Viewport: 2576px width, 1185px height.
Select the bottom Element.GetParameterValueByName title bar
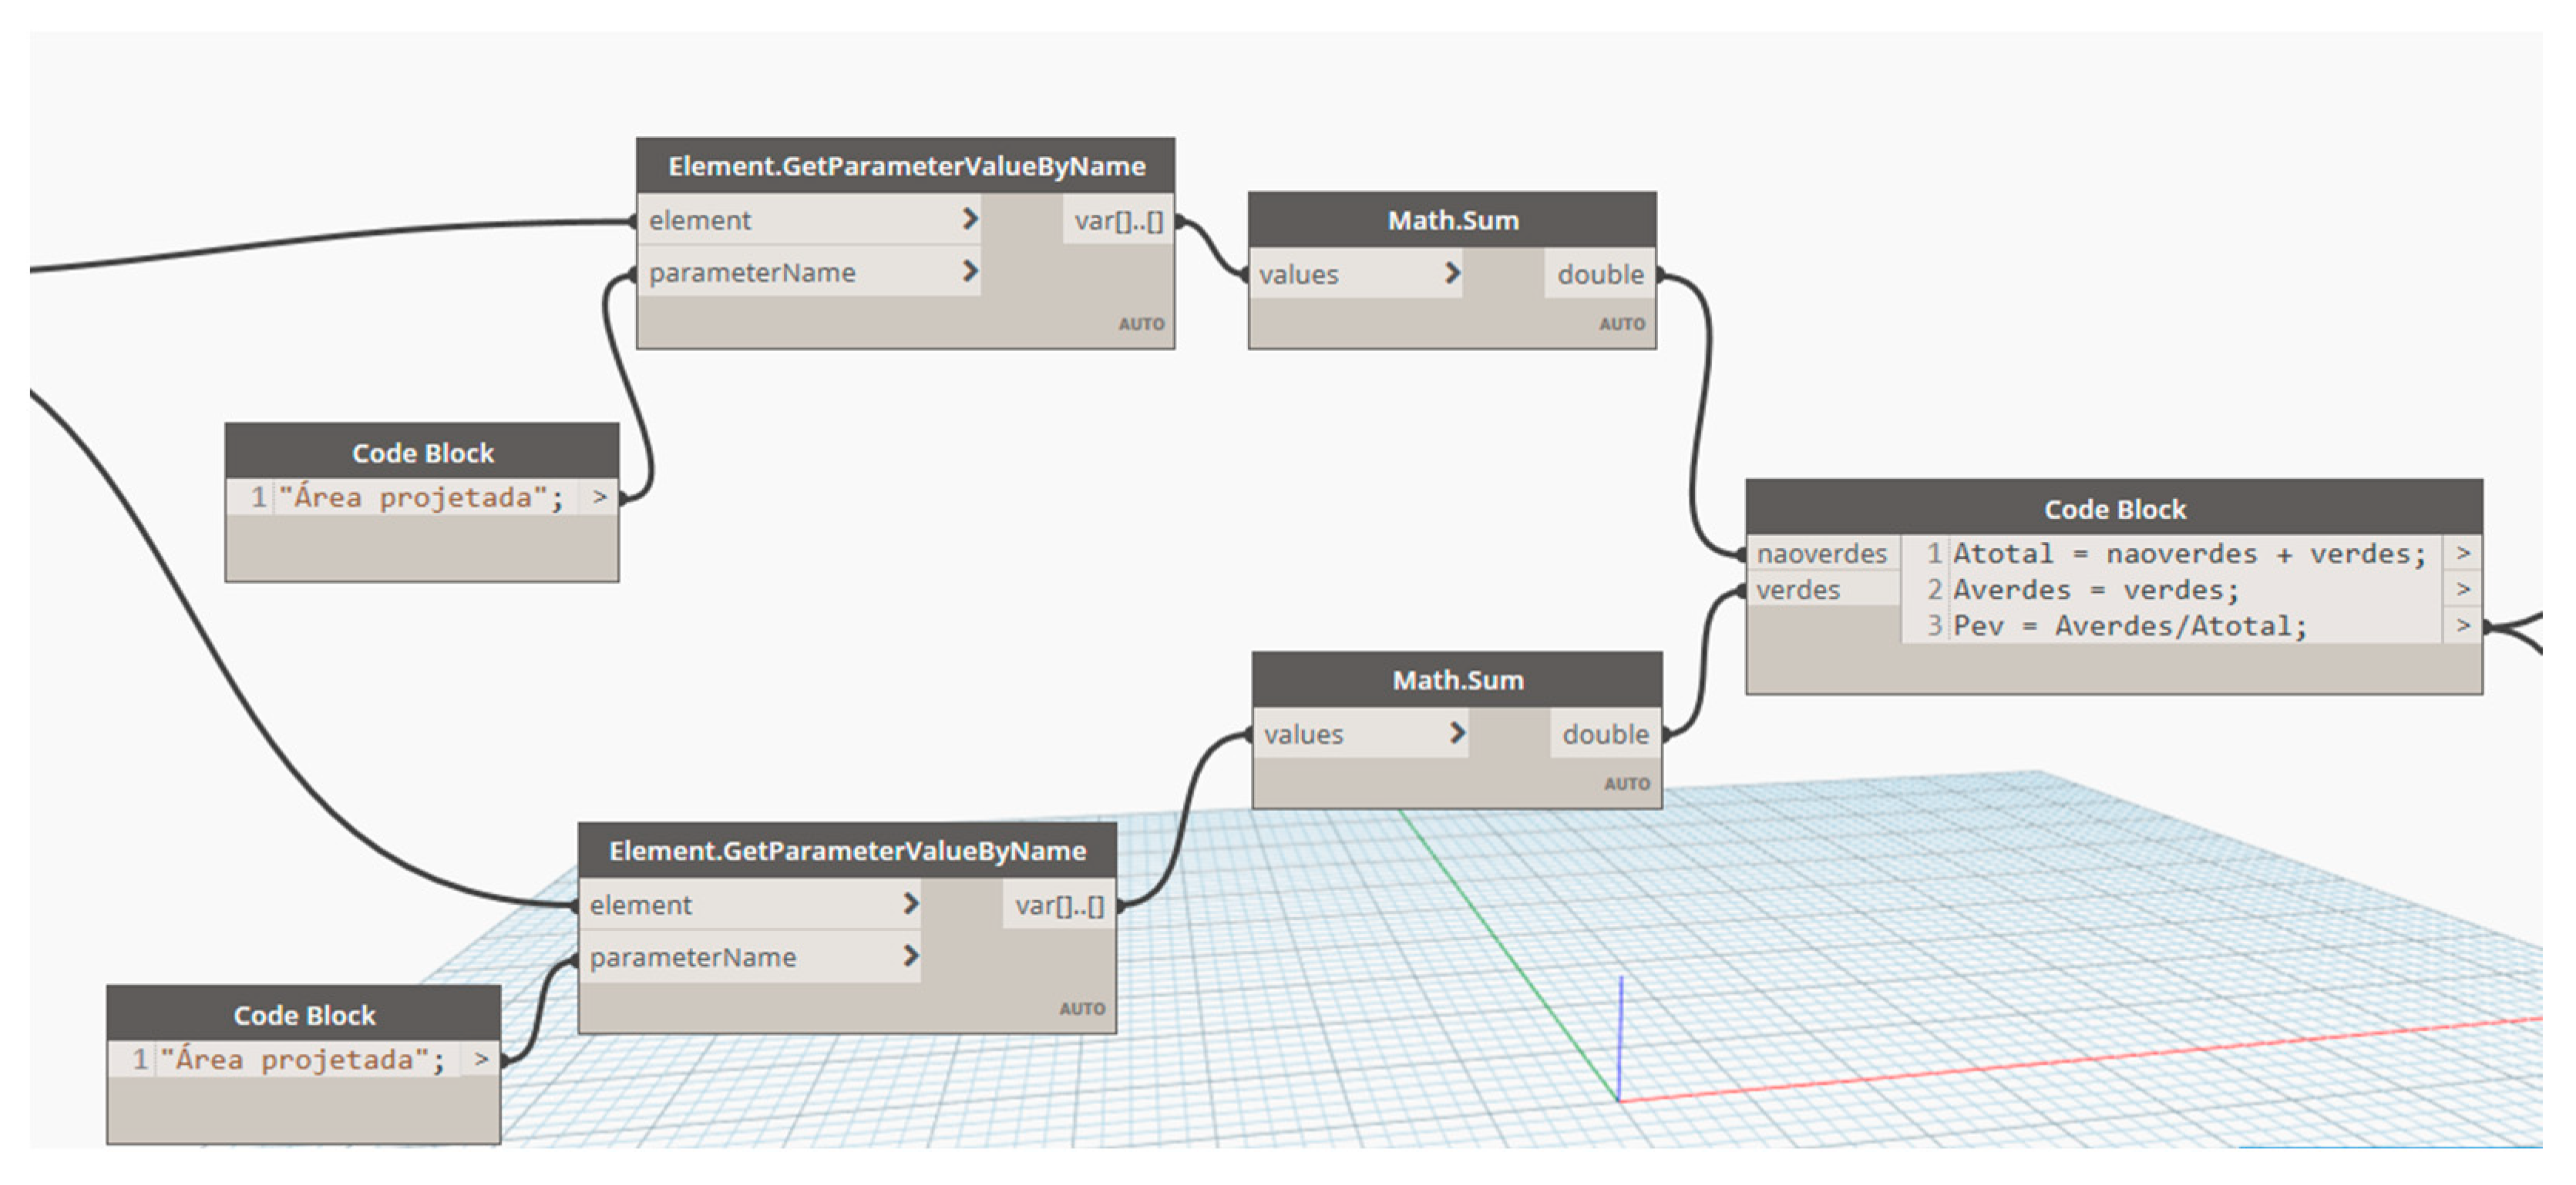[847, 850]
